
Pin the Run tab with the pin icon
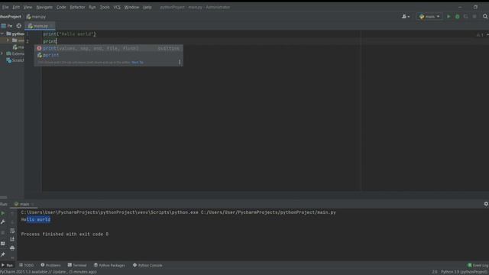click(x=3, y=254)
